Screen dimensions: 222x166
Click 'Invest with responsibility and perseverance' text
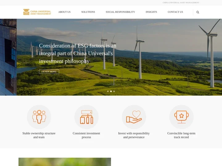pyautogui.click(x=134, y=135)
